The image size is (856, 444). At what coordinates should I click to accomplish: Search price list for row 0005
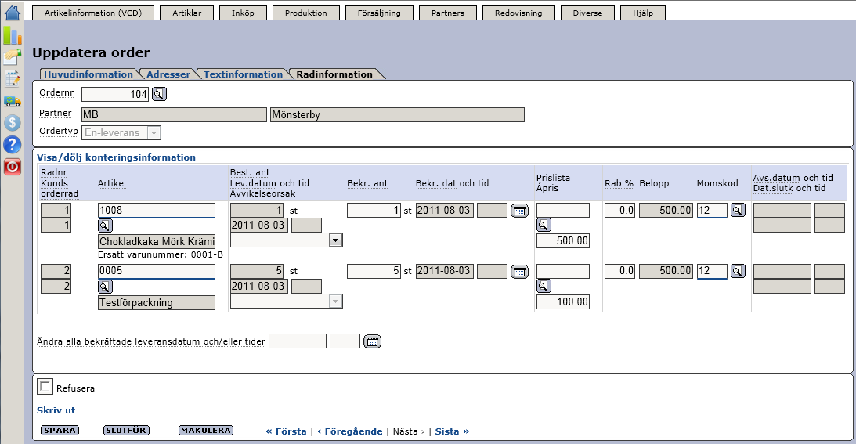pos(544,286)
